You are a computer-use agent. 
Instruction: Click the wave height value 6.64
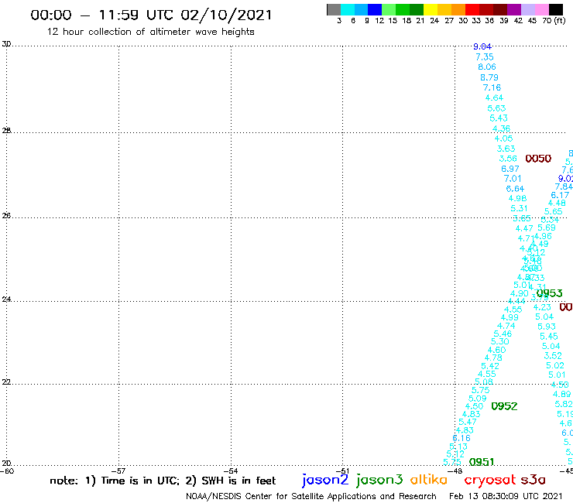coord(515,189)
